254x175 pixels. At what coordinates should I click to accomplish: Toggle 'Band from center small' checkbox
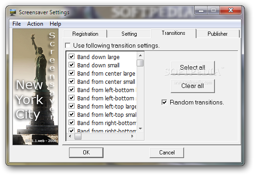71,81
